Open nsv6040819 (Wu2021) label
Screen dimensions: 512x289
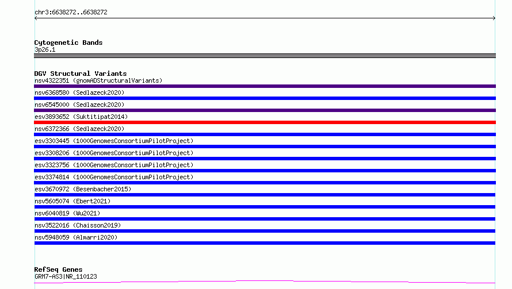pyautogui.click(x=67, y=213)
